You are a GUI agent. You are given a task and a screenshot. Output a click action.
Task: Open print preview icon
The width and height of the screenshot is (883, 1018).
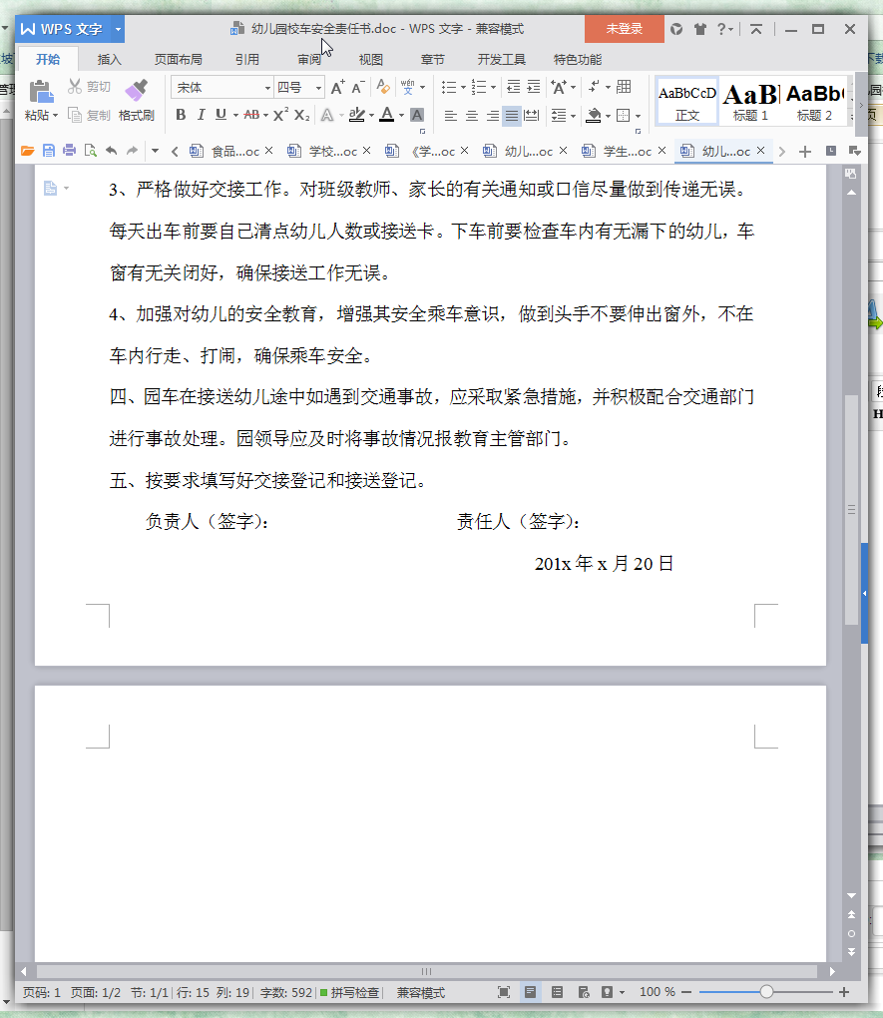pos(90,151)
